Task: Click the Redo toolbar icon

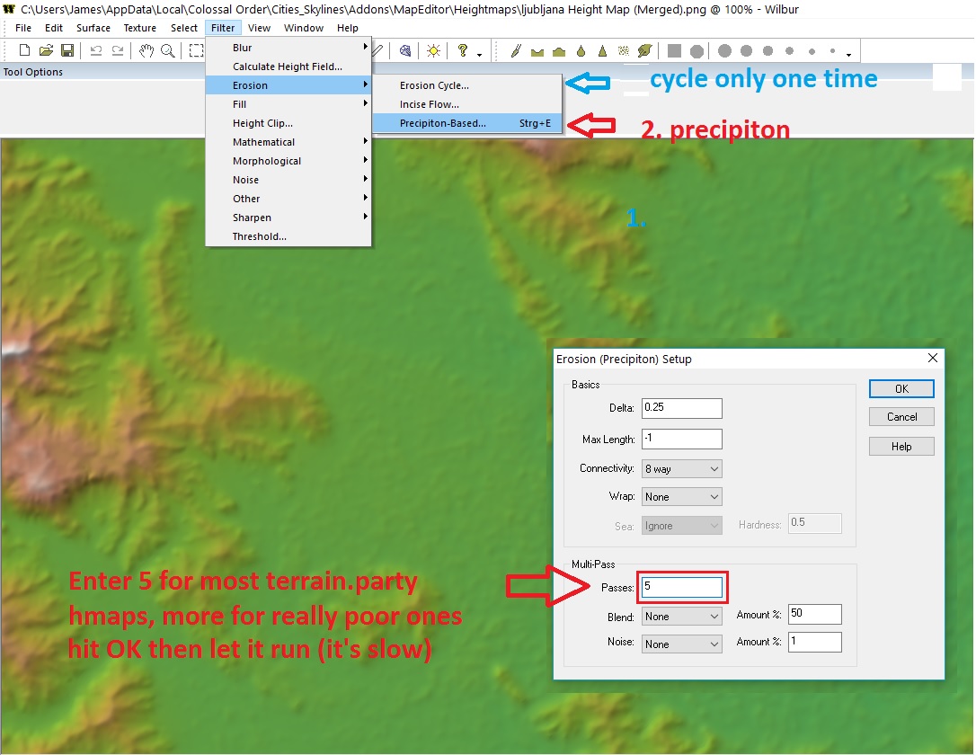Action: click(117, 50)
